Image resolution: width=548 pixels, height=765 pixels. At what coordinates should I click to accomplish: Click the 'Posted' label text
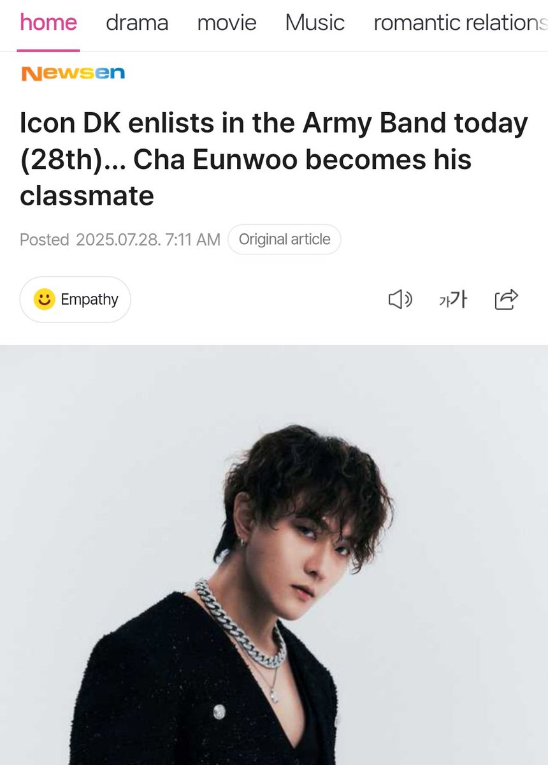[x=45, y=240]
